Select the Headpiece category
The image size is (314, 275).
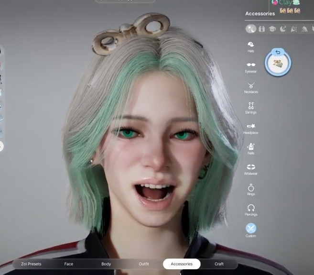[251, 127]
